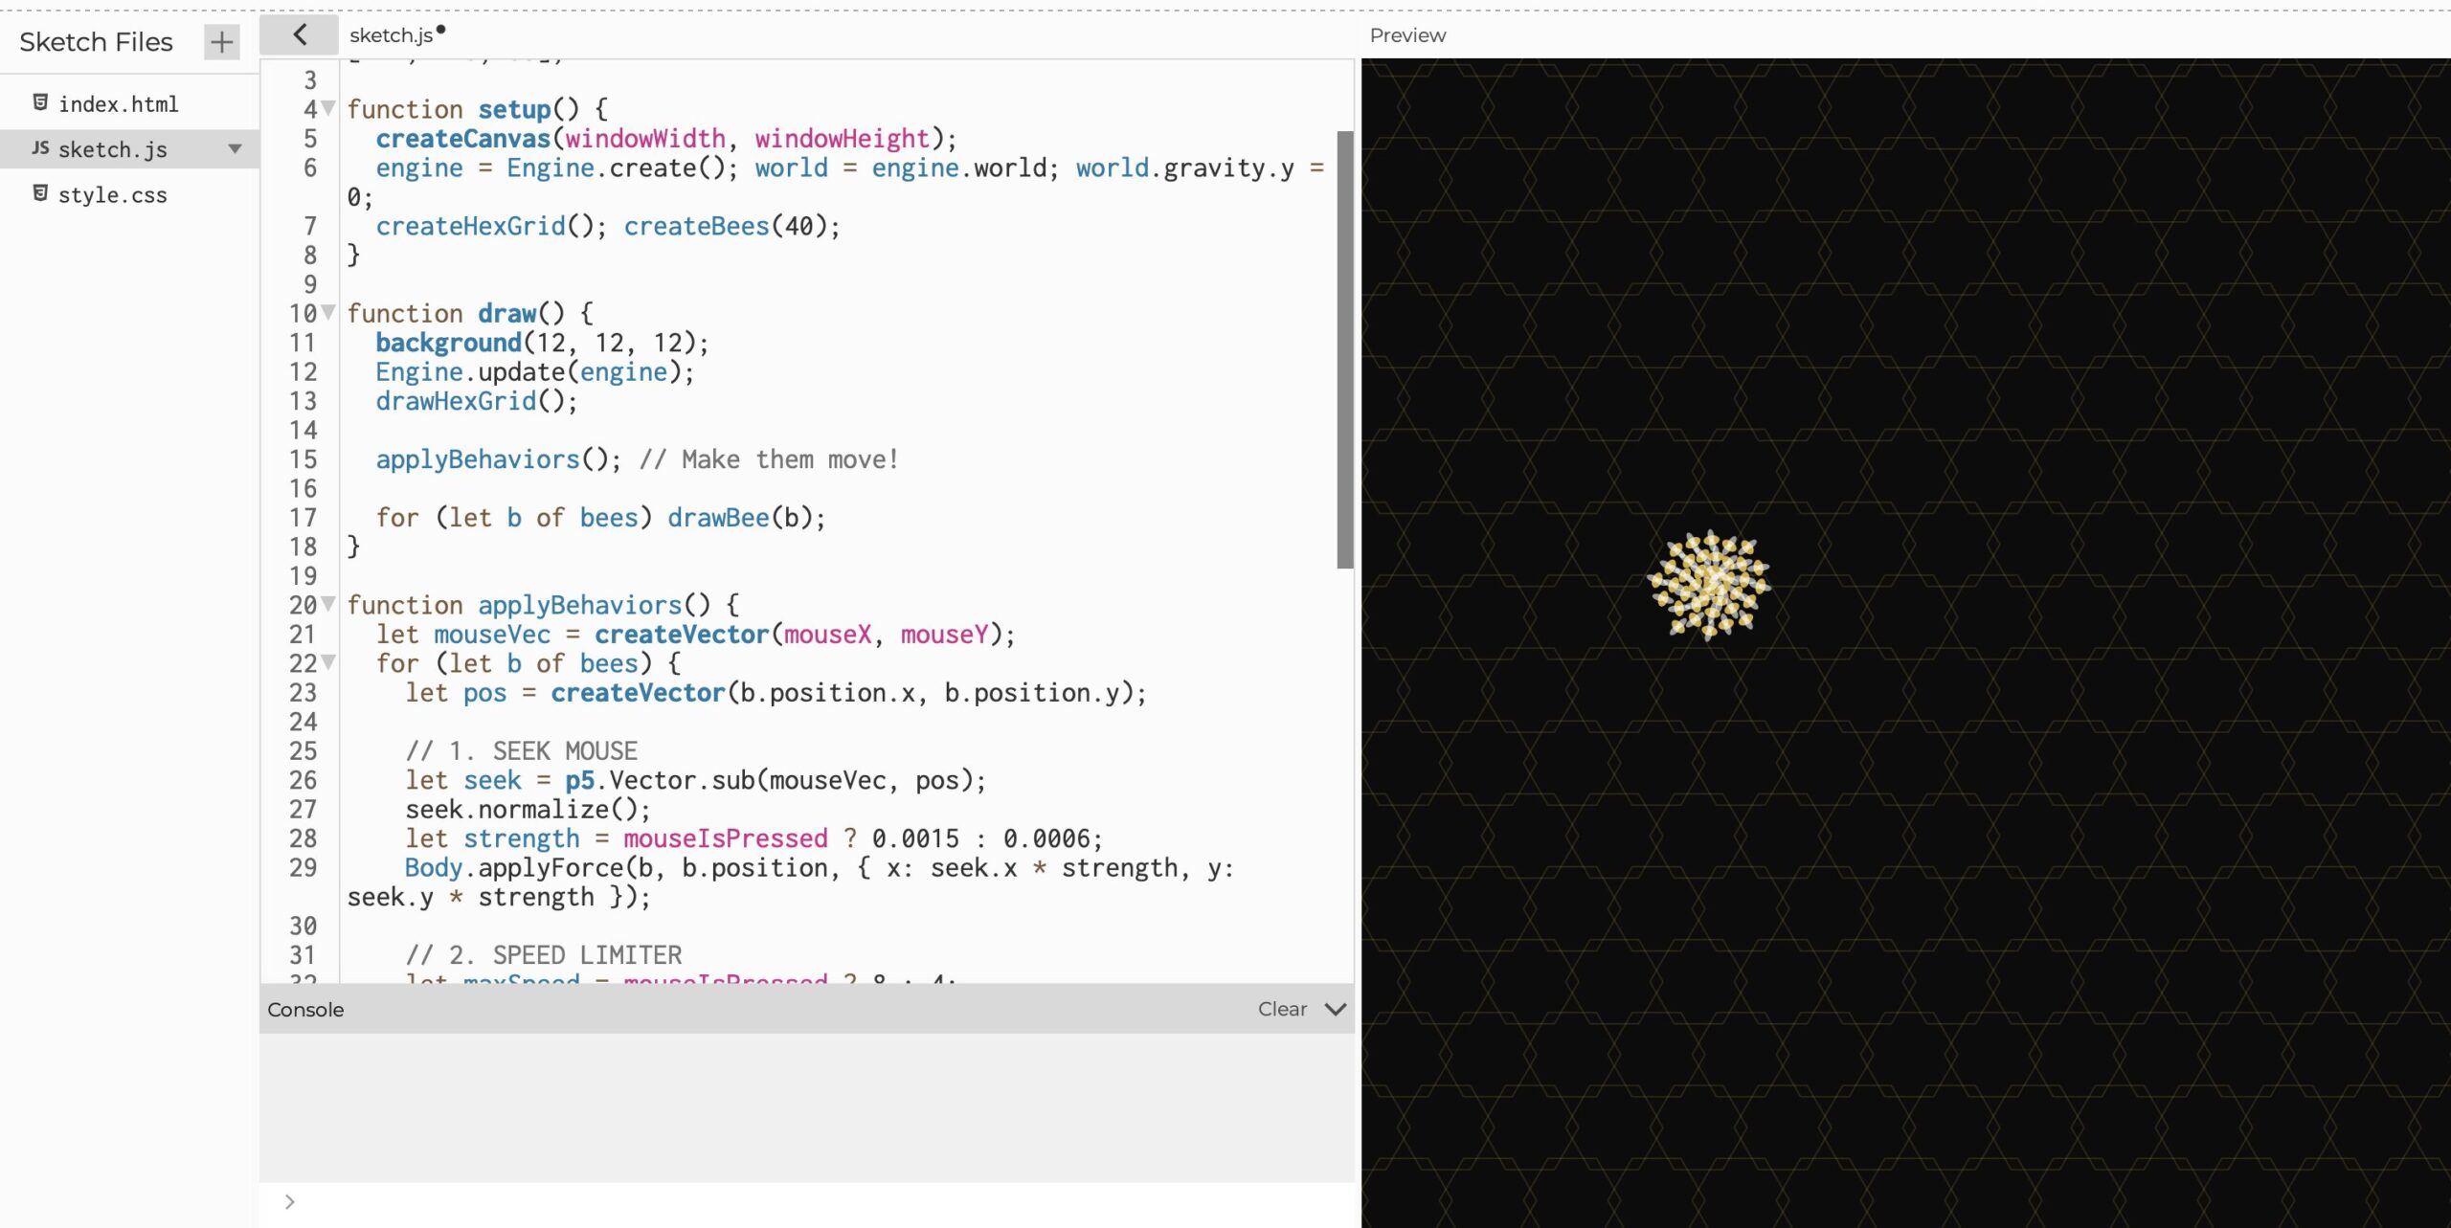Fold the for loop at line 22
This screenshot has height=1228, width=2451.
click(328, 662)
